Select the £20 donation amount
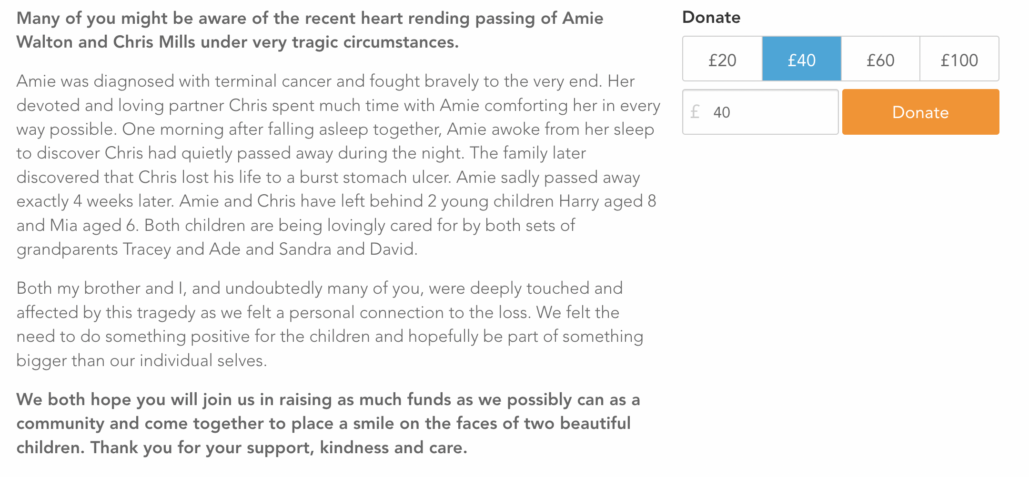 (722, 59)
